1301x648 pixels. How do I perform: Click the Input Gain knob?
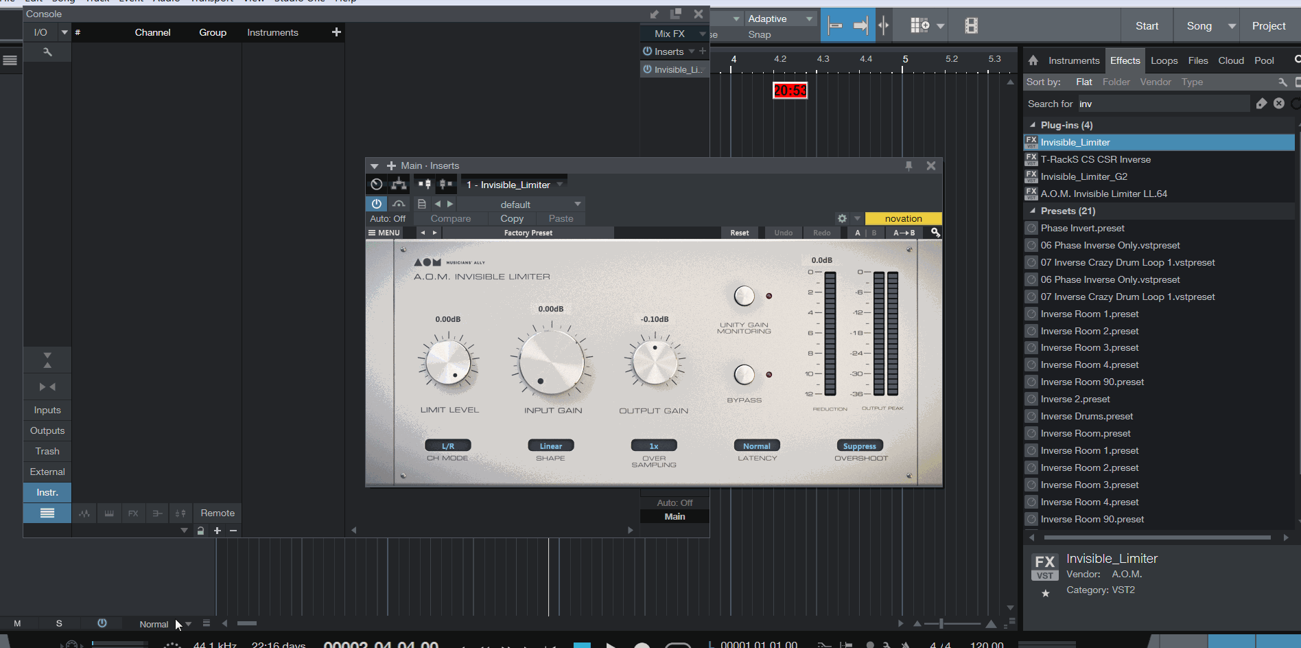[x=551, y=362]
